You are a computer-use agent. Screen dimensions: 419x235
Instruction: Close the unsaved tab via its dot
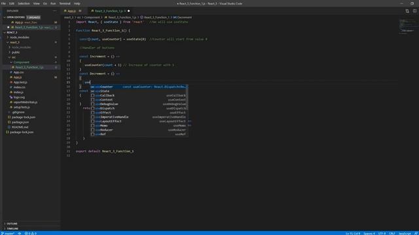pos(128,11)
